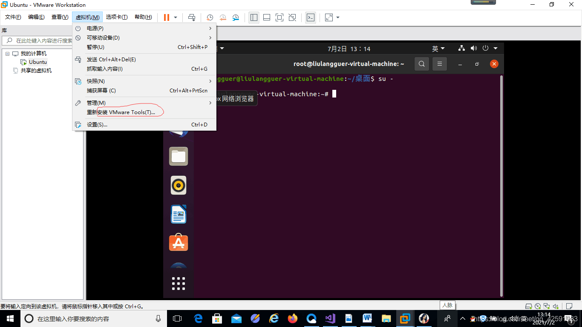Open the Windows Start button

[x=10, y=318]
